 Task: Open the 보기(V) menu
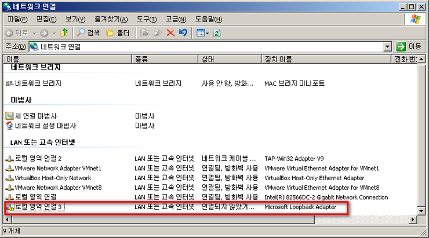75,20
